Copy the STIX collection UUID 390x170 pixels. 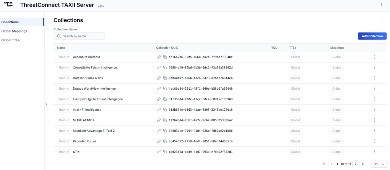pos(165,152)
